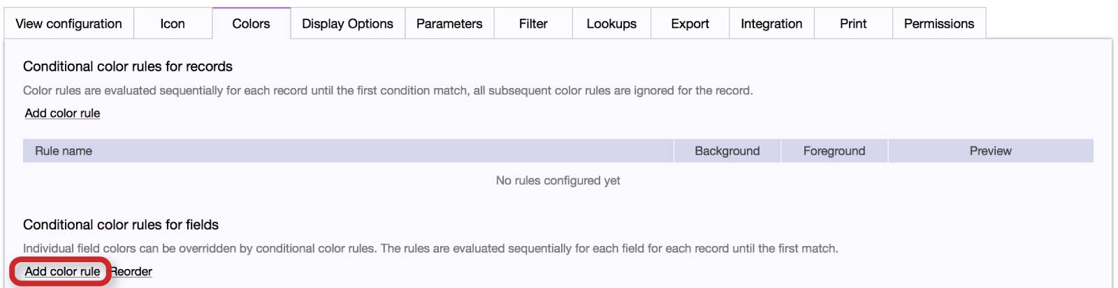Select the Colors tab

(251, 24)
